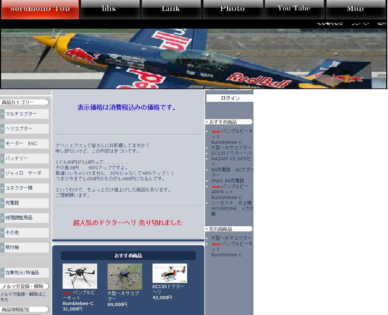Open シーセスナ 水上機 HOVERONE sidebar link
The height and width of the screenshot is (315, 388).
coord(232,208)
